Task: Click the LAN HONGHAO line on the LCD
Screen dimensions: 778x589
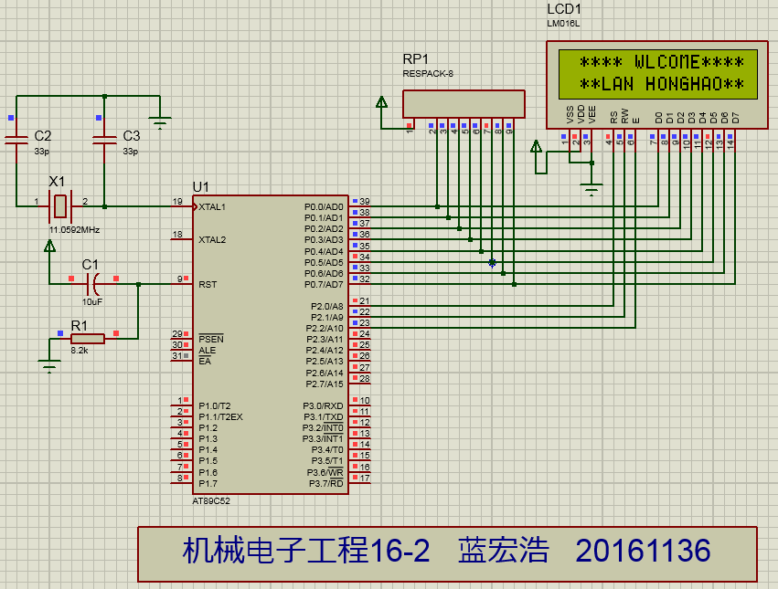Action: tap(661, 84)
